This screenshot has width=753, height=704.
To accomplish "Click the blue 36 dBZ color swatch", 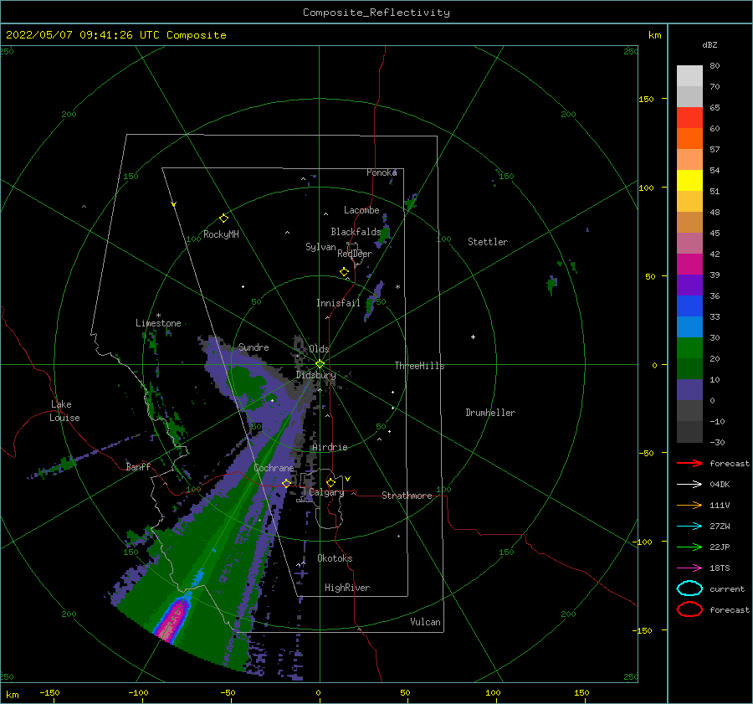I will (689, 306).
